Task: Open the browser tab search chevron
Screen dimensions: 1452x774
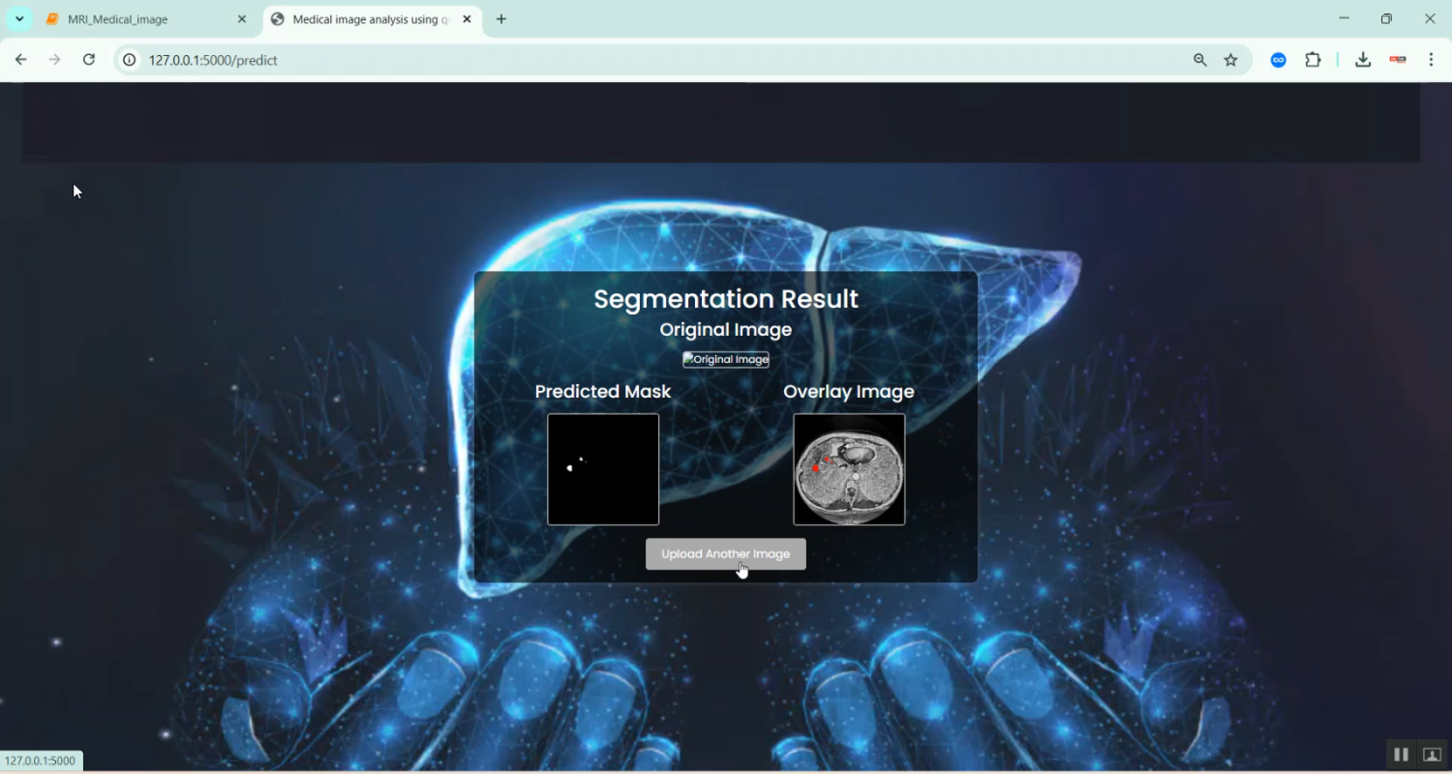Action: point(19,18)
